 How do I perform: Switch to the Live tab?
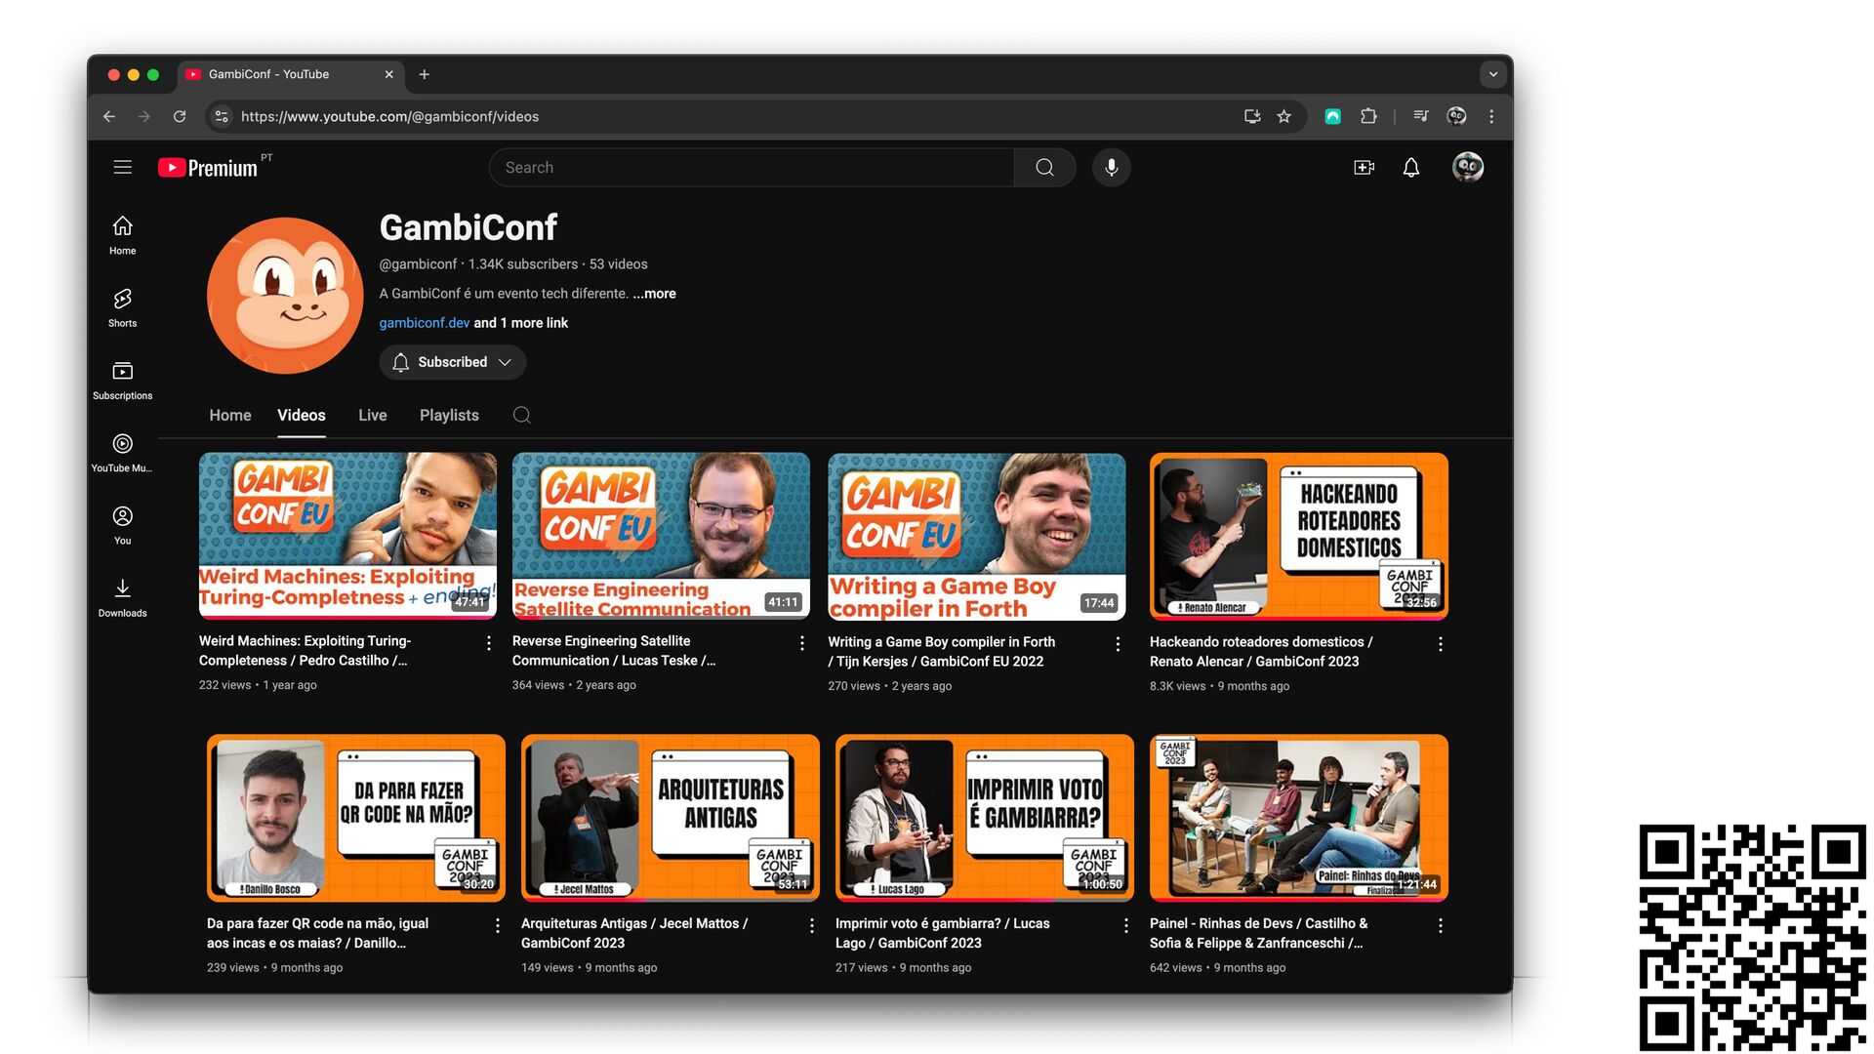[372, 415]
